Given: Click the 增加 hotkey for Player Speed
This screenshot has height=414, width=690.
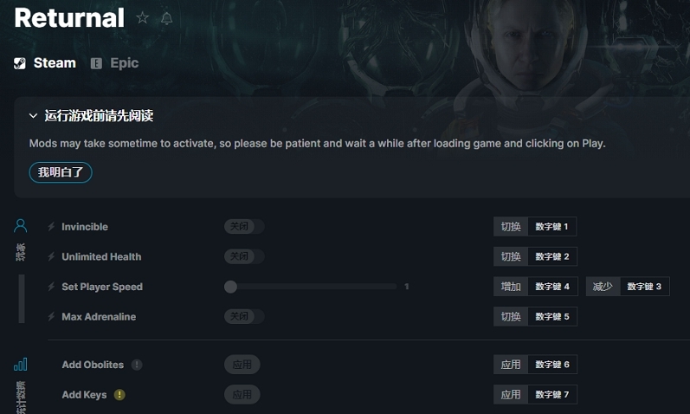Looking at the screenshot, I should pyautogui.click(x=511, y=287).
